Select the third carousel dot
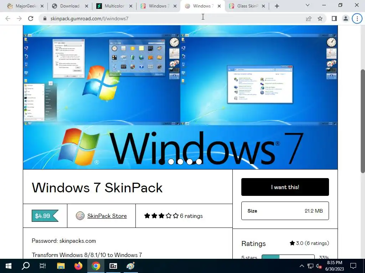This screenshot has width=365, height=273. (x=180, y=162)
